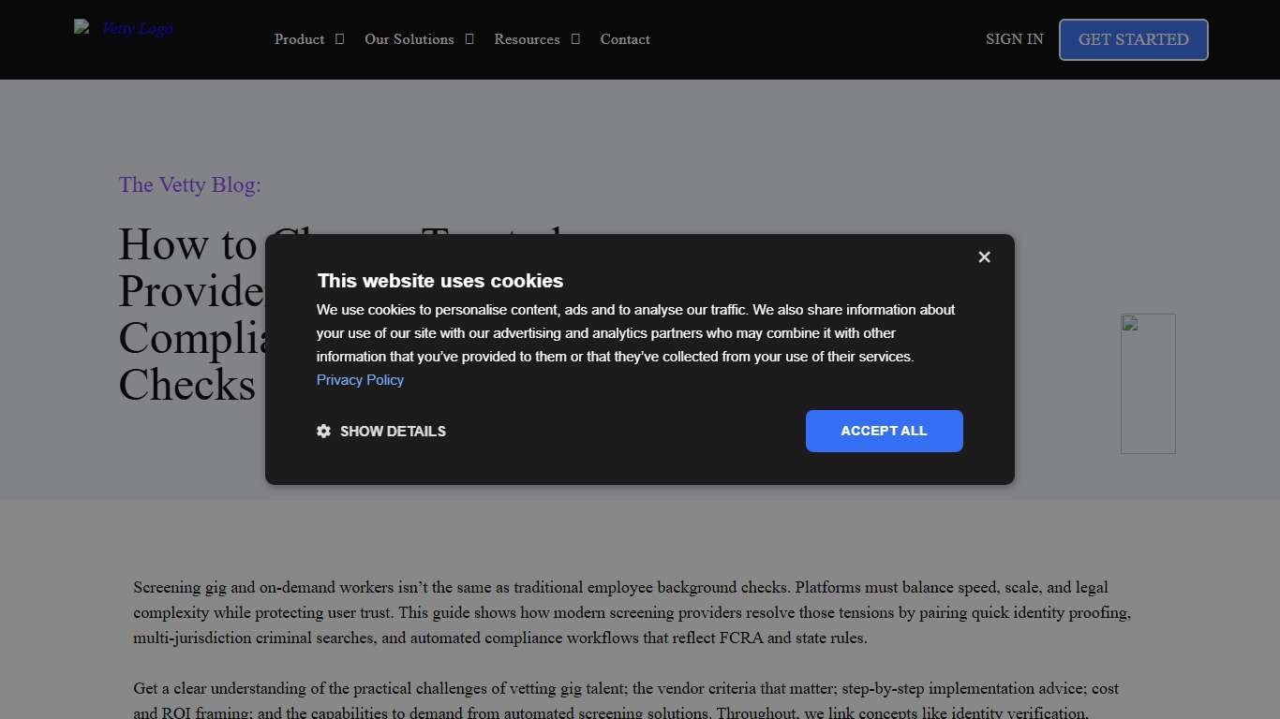The height and width of the screenshot is (719, 1280).
Task: Expand the arrow beside Product
Action: click(340, 39)
